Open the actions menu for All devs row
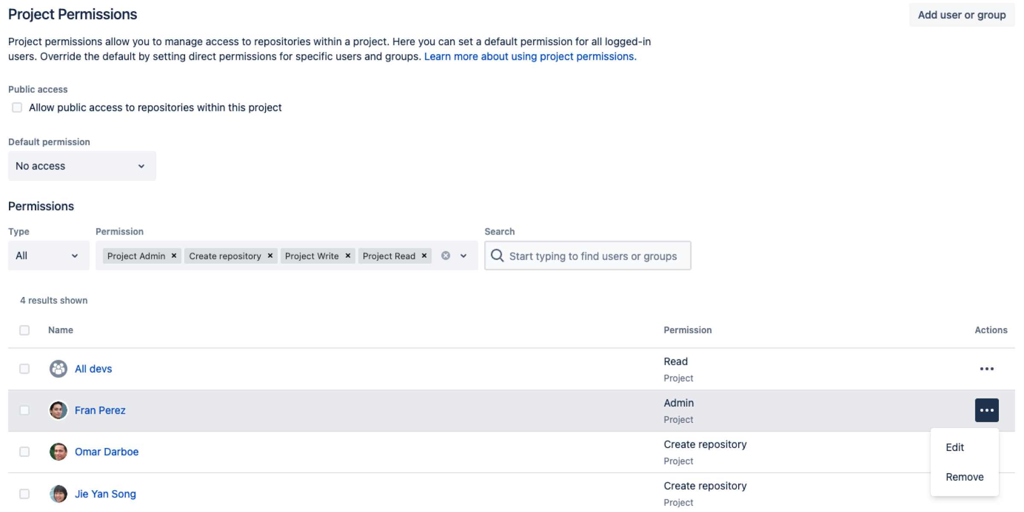The height and width of the screenshot is (512, 1024). (x=988, y=369)
